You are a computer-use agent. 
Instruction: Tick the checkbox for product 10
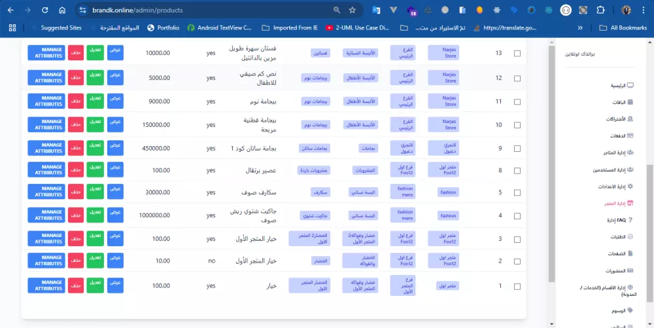point(517,125)
